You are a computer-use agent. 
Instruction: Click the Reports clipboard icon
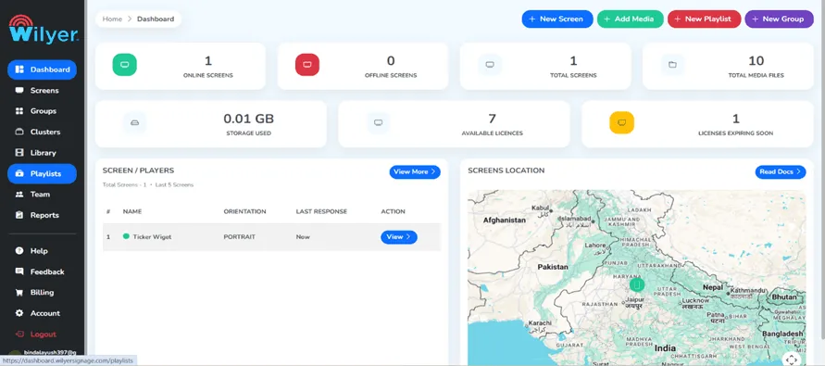click(19, 215)
